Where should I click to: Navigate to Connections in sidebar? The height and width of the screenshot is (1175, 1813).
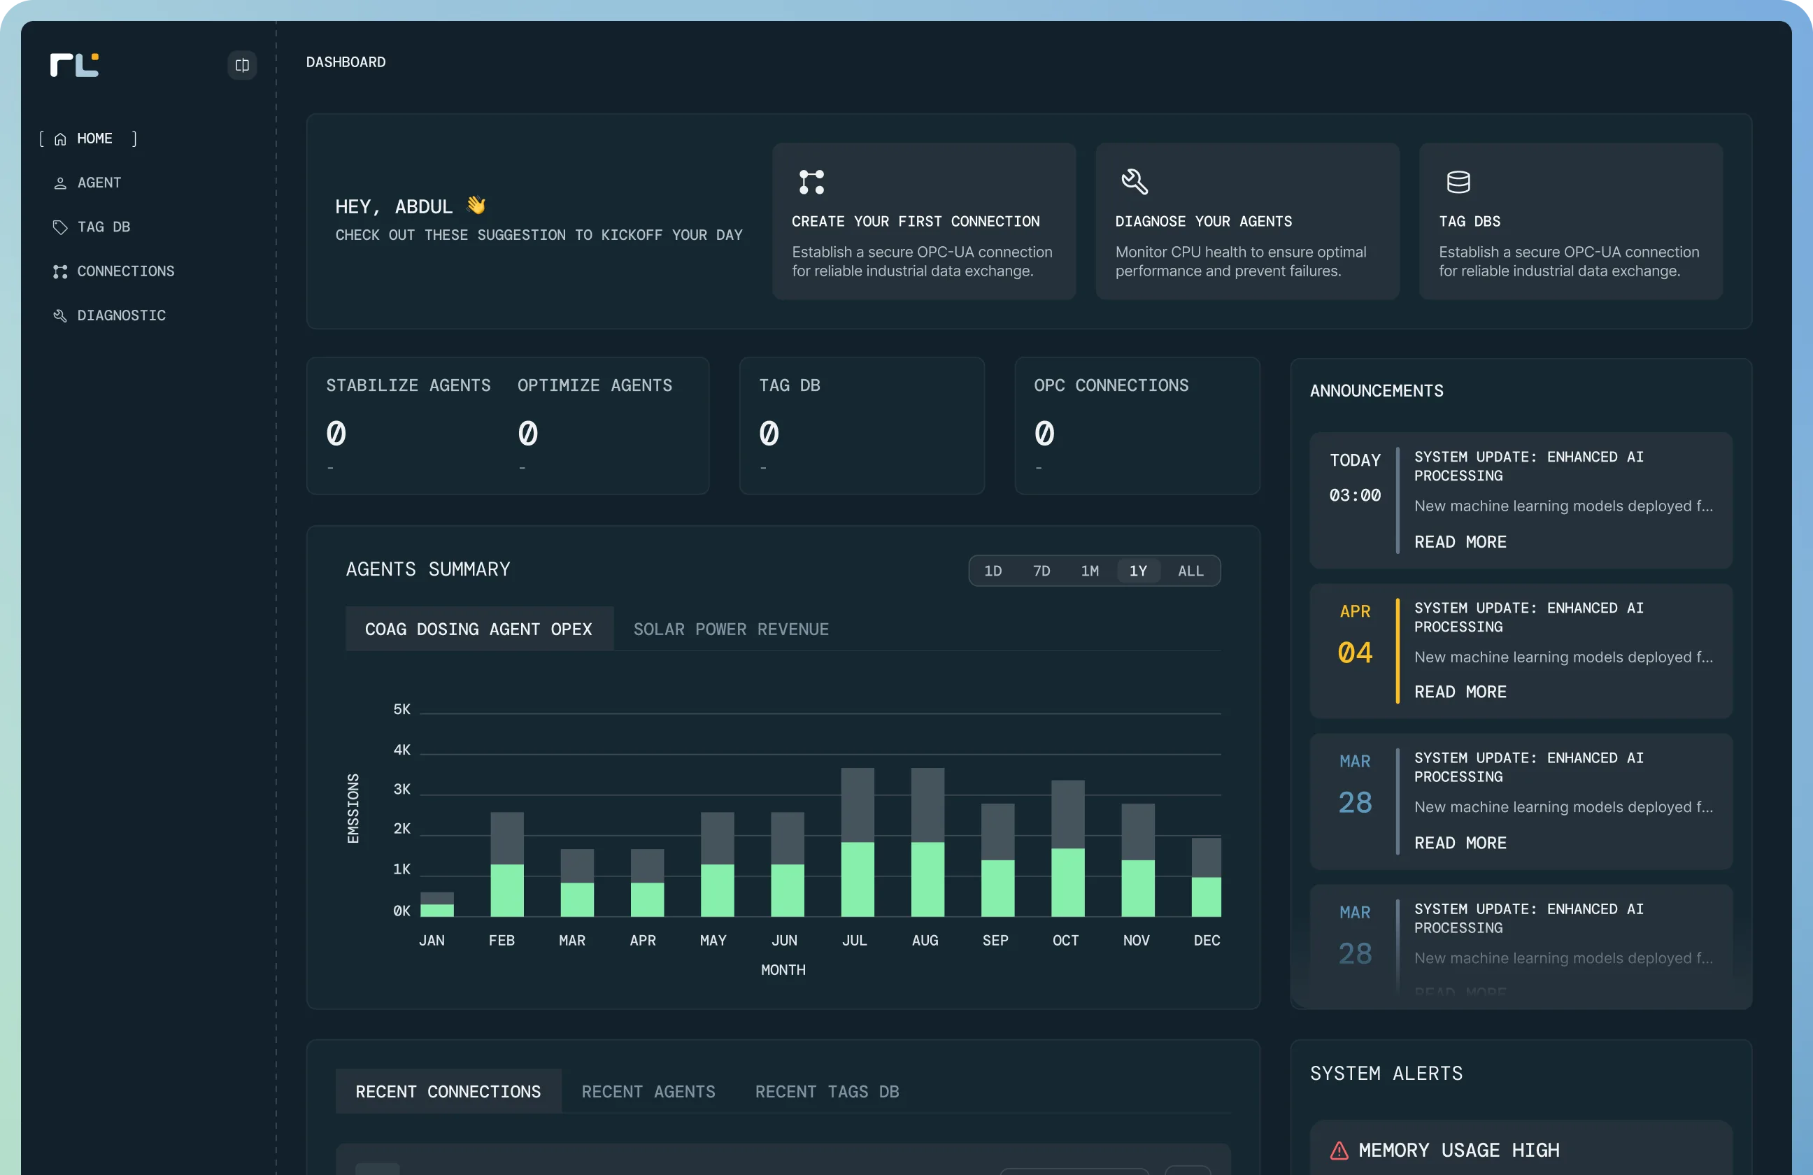114,271
